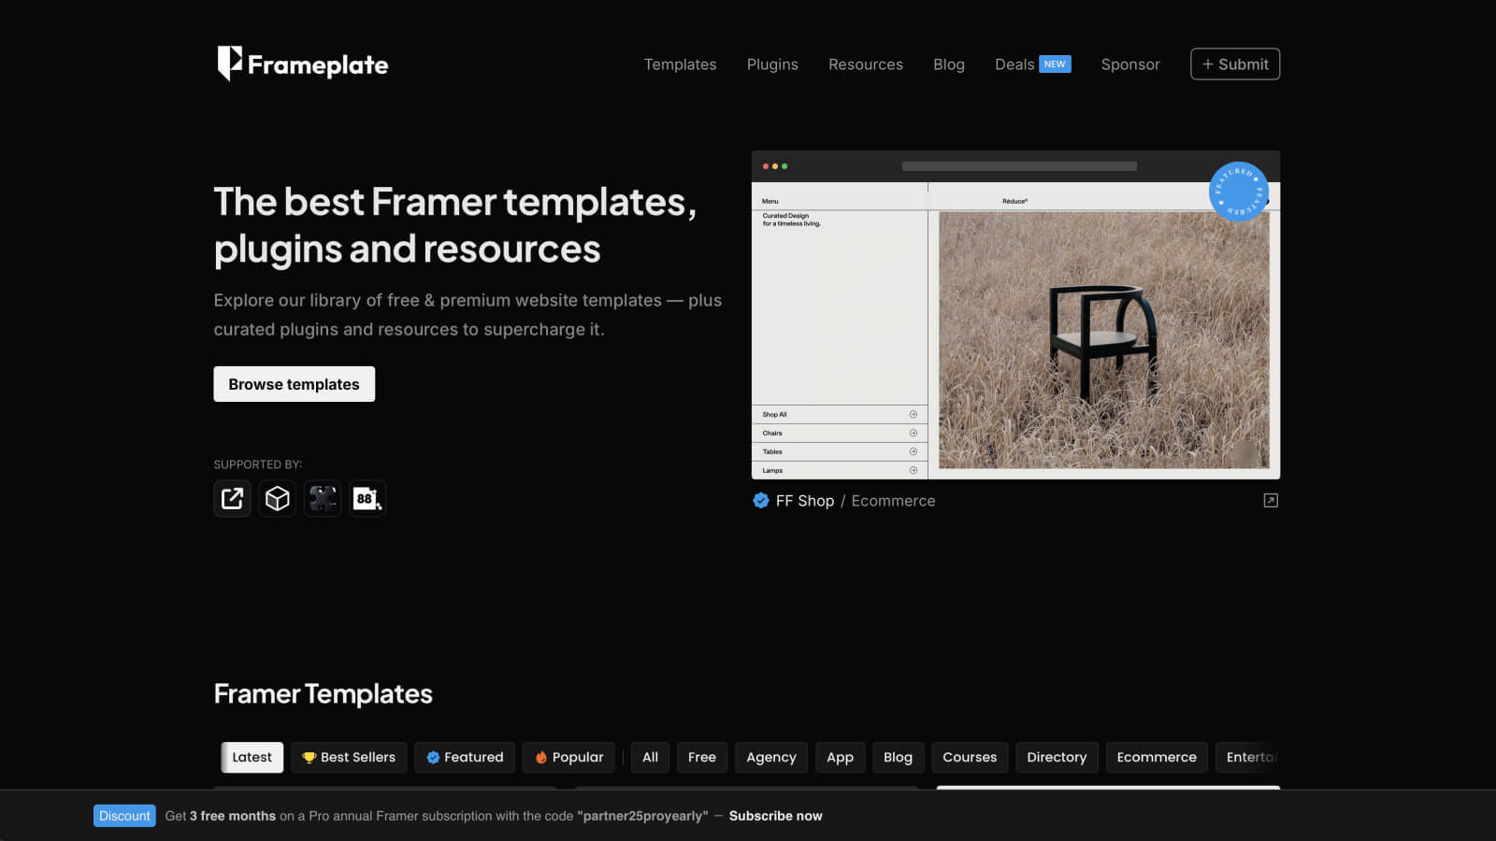Open the Templates nav link

pyautogui.click(x=680, y=64)
